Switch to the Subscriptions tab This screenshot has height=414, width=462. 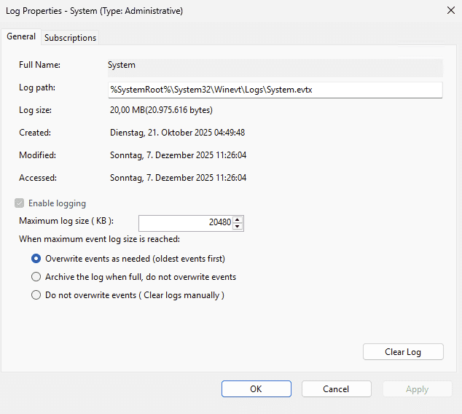coord(70,37)
